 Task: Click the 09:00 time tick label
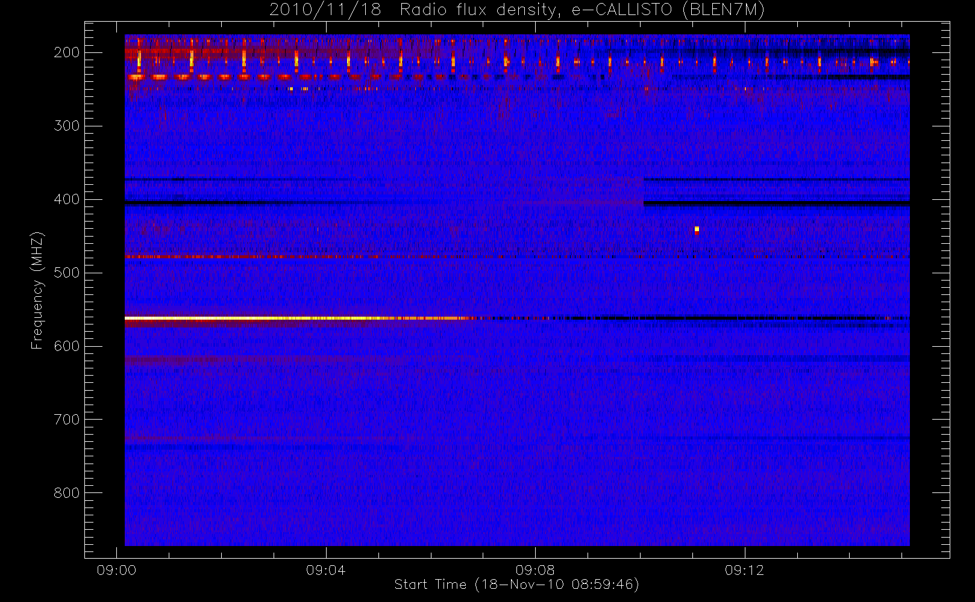[116, 570]
